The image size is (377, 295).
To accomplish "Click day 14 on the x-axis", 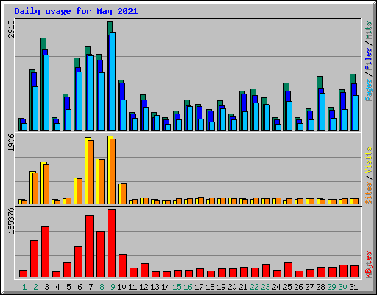I will pos(166,287).
